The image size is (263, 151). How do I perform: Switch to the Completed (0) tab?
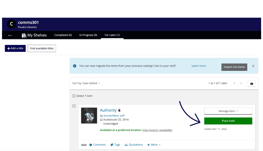coord(63,35)
